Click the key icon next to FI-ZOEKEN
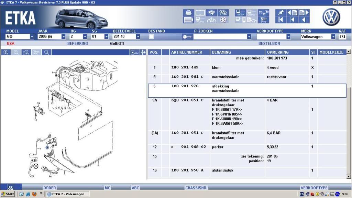 coord(187,36)
